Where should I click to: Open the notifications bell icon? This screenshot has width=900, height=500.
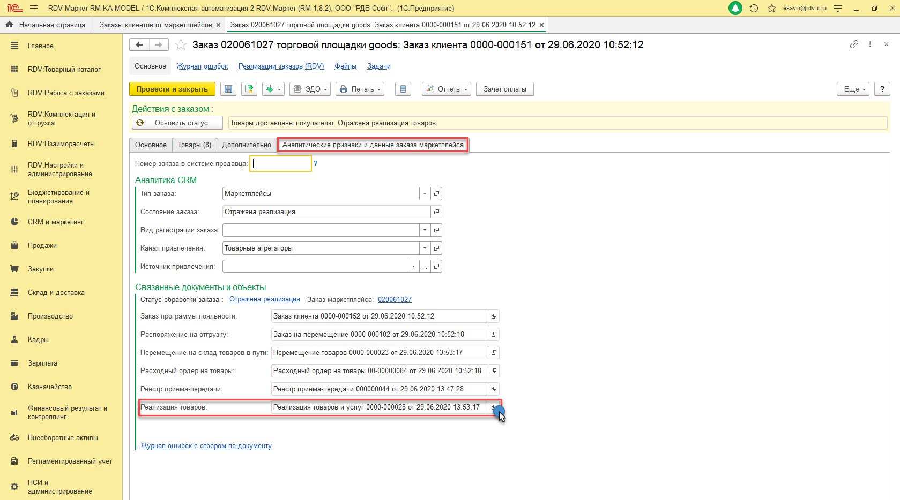point(735,9)
